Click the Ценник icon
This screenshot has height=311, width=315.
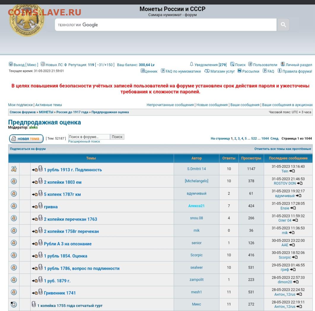[x=143, y=71]
